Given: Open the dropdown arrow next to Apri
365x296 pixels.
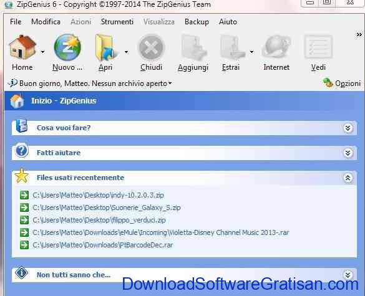Looking at the screenshot, I should point(126,52).
